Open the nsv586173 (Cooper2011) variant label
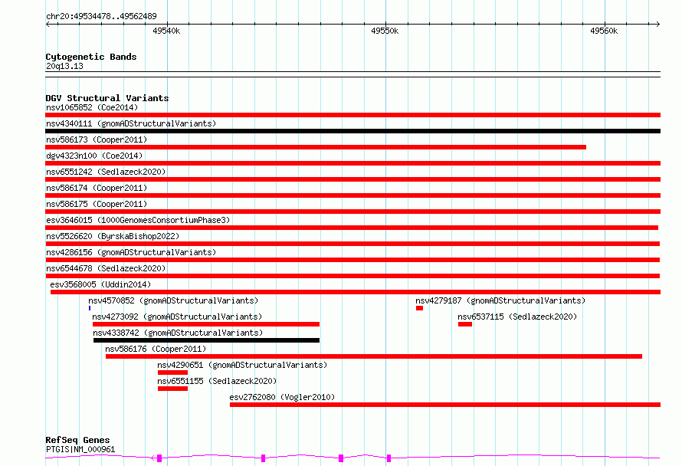 pyautogui.click(x=97, y=139)
